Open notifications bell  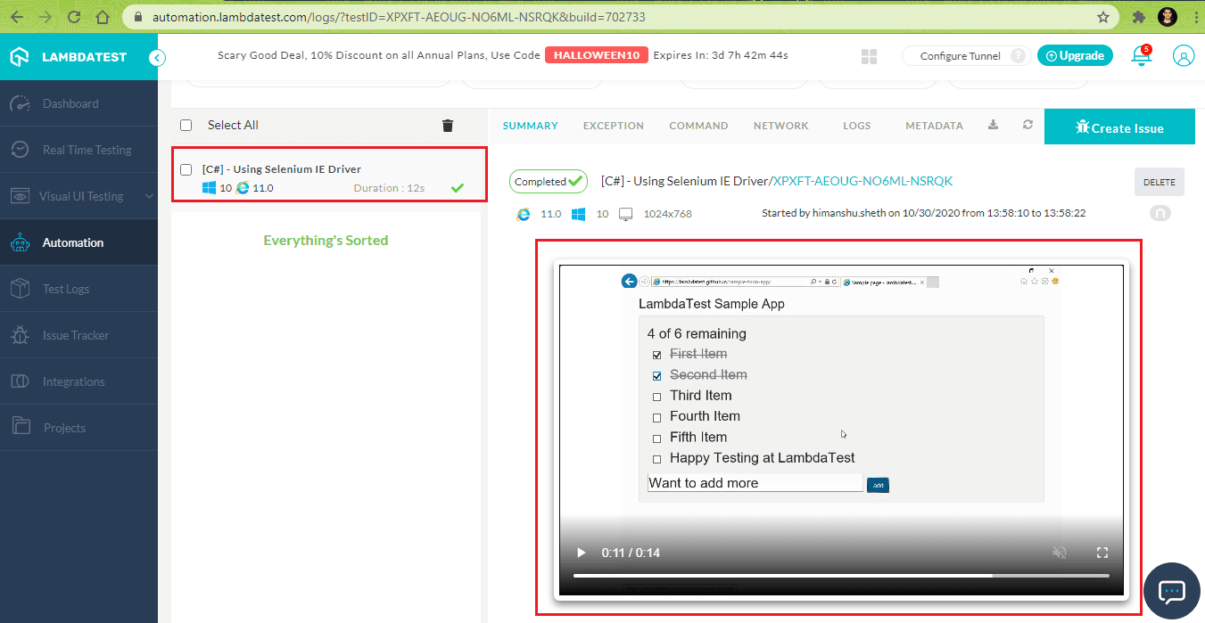(x=1141, y=55)
